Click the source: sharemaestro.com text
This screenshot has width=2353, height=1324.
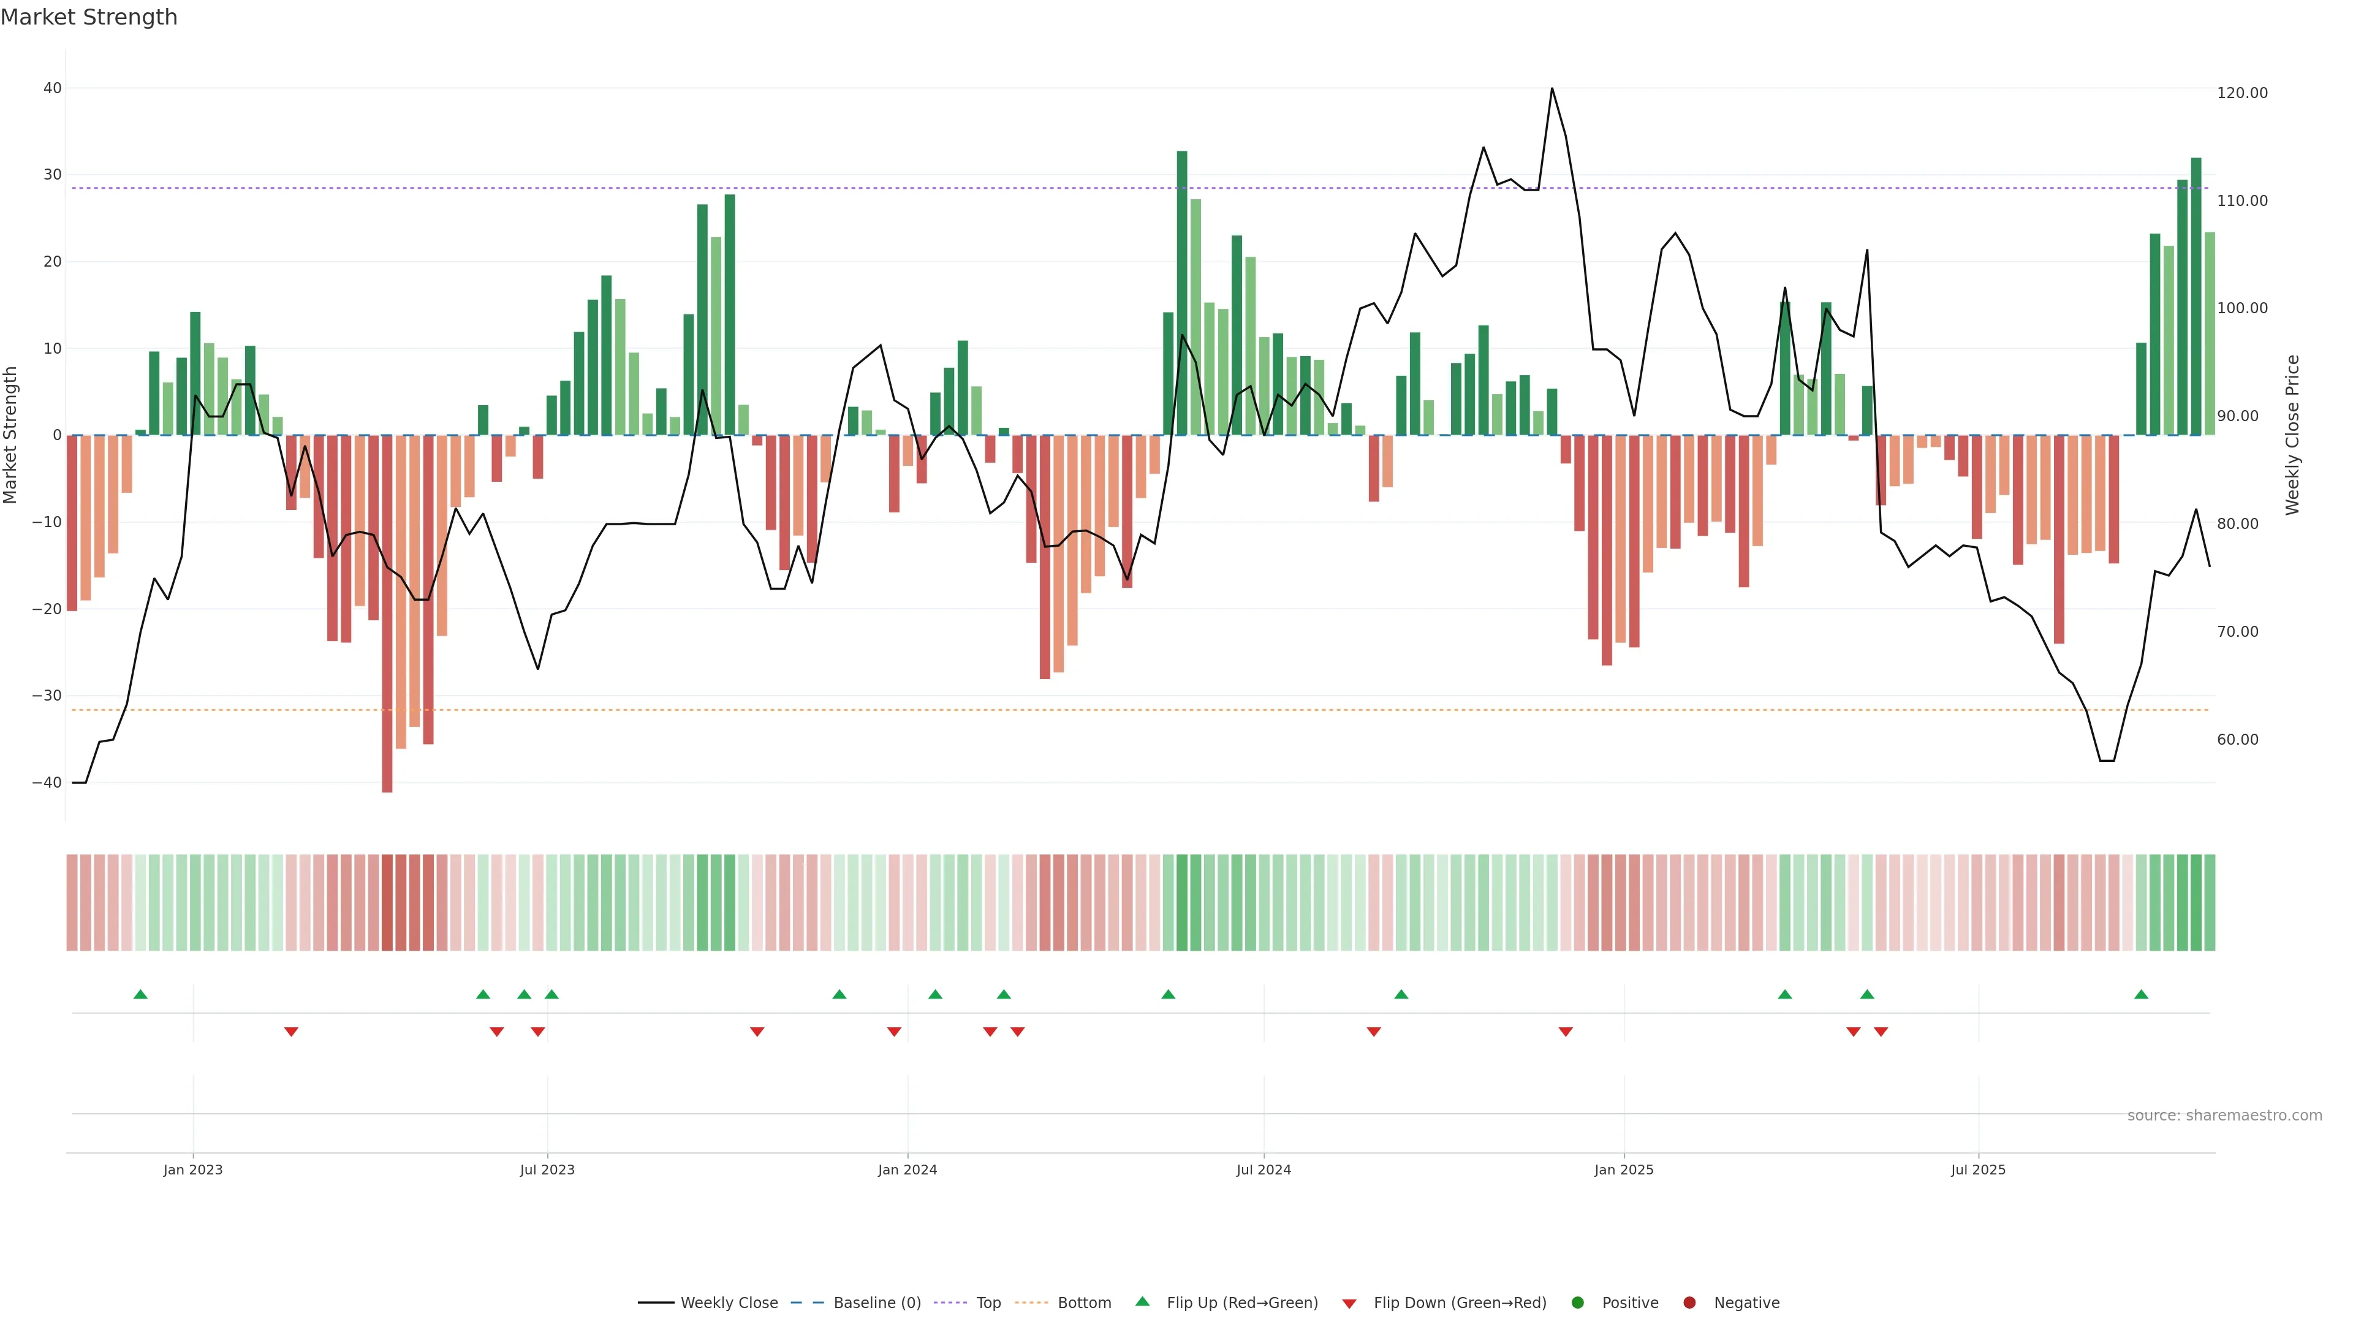tap(2224, 1116)
